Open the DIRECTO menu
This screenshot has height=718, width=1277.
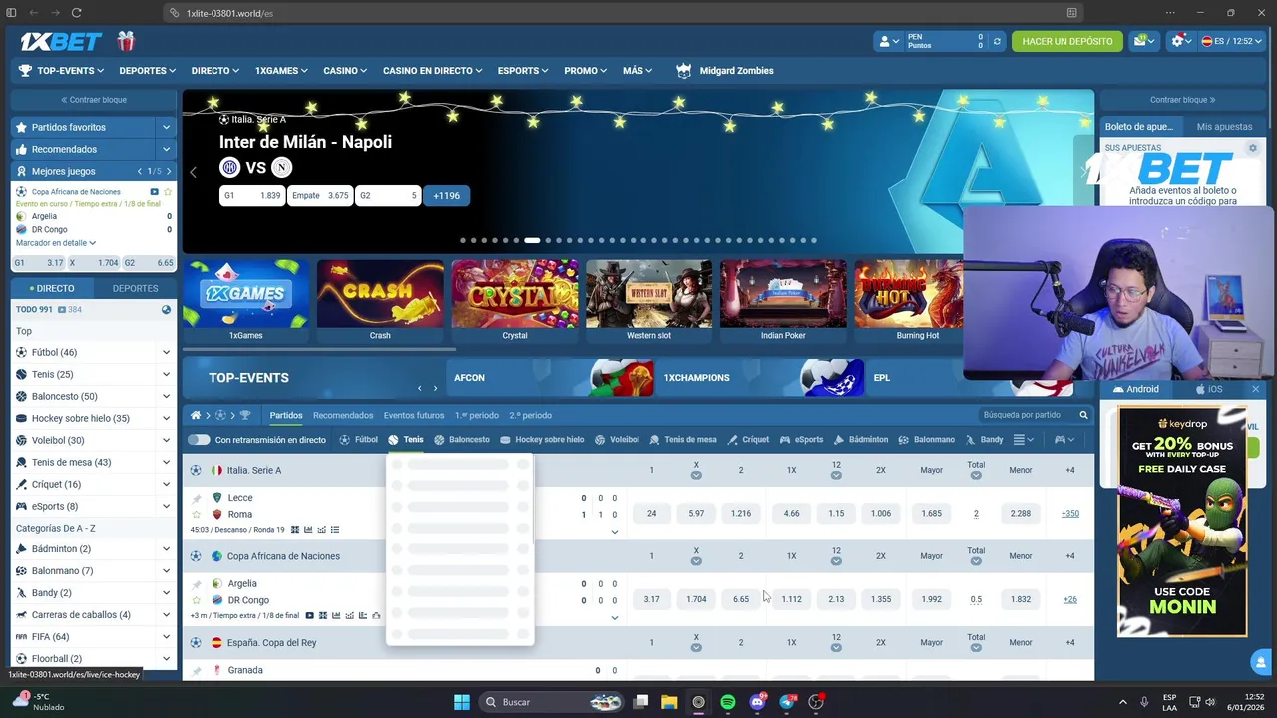point(214,71)
